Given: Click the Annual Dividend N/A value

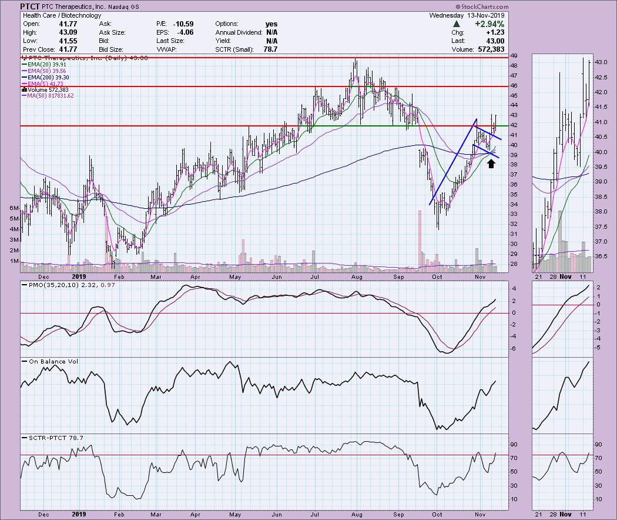Looking at the screenshot, I should 272,32.
